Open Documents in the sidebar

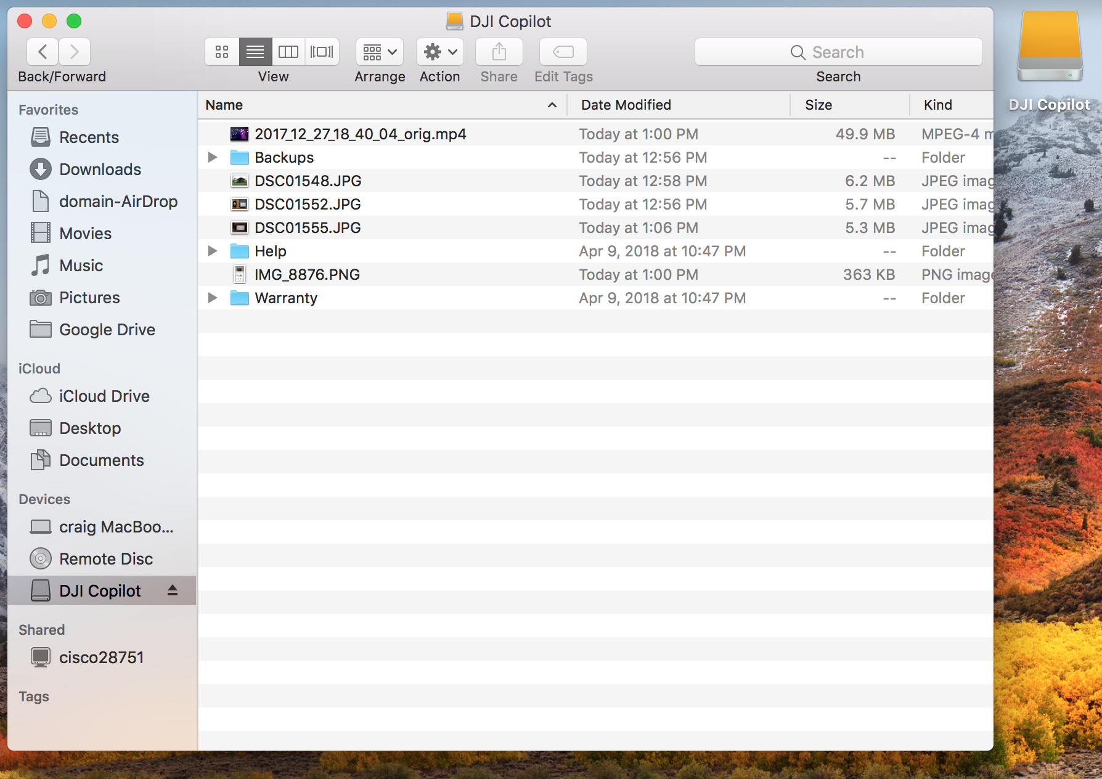click(102, 460)
